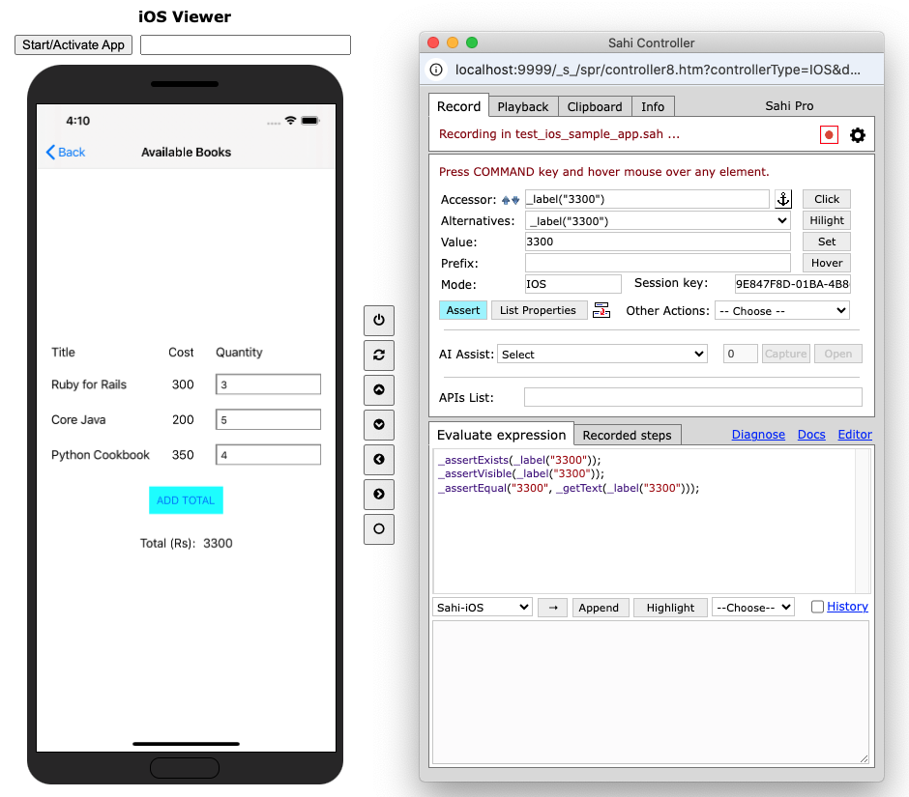The image size is (909, 797).
Task: Open the Diagnose link
Action: [757, 435]
